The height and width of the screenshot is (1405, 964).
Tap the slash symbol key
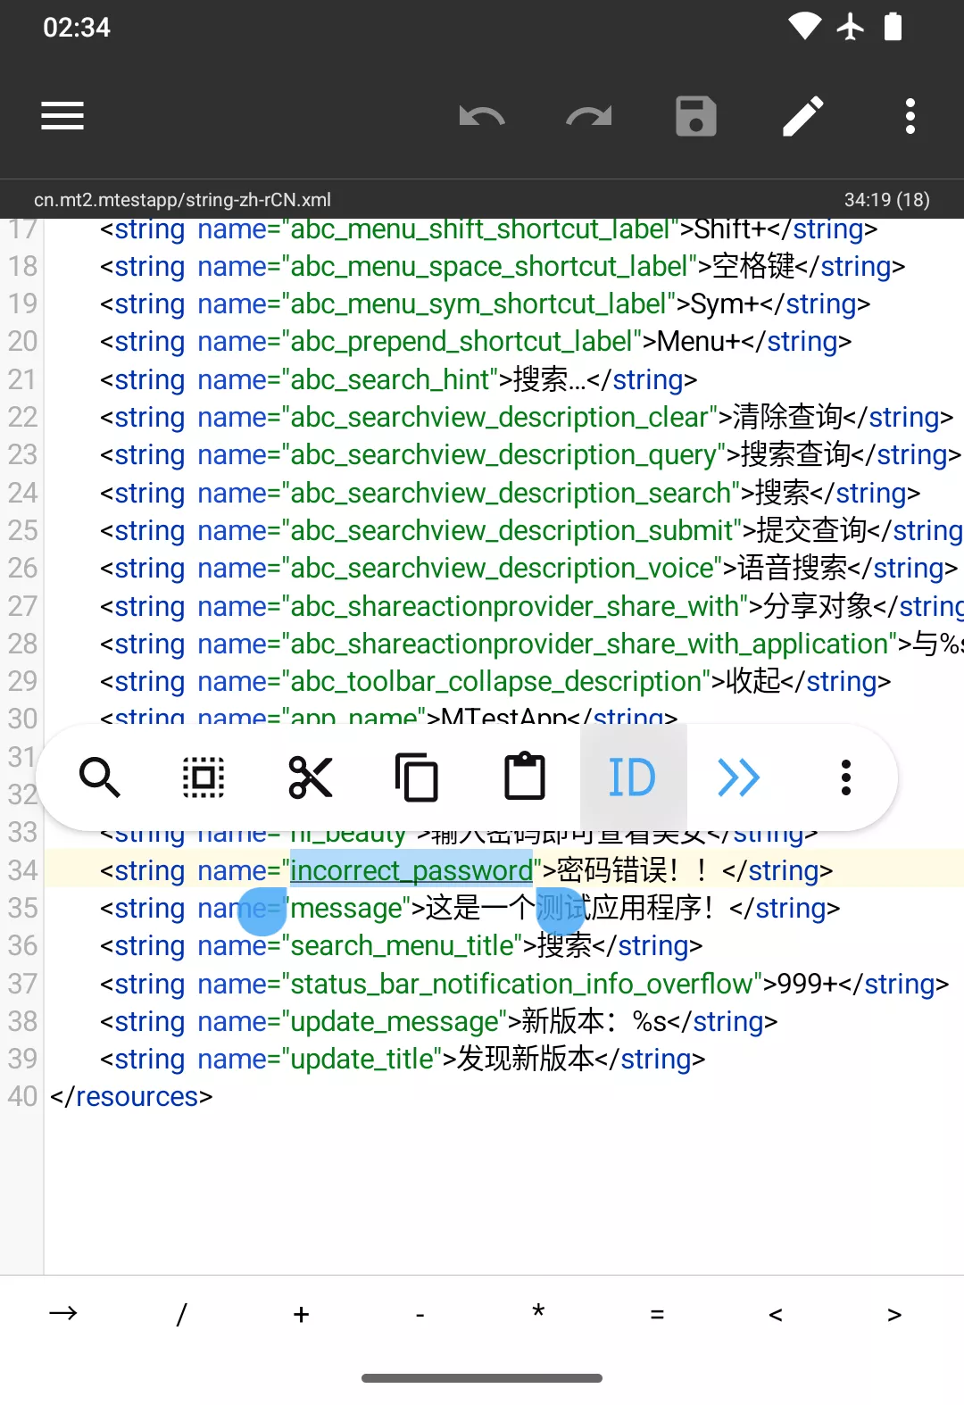[x=182, y=1314]
